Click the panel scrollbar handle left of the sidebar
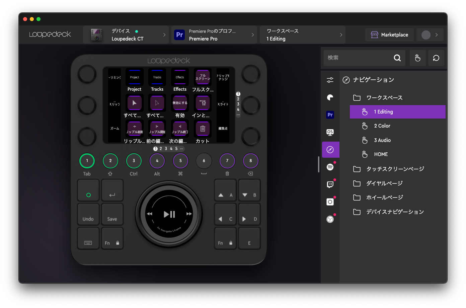Viewport: 466px width, 308px height. pyautogui.click(x=319, y=164)
